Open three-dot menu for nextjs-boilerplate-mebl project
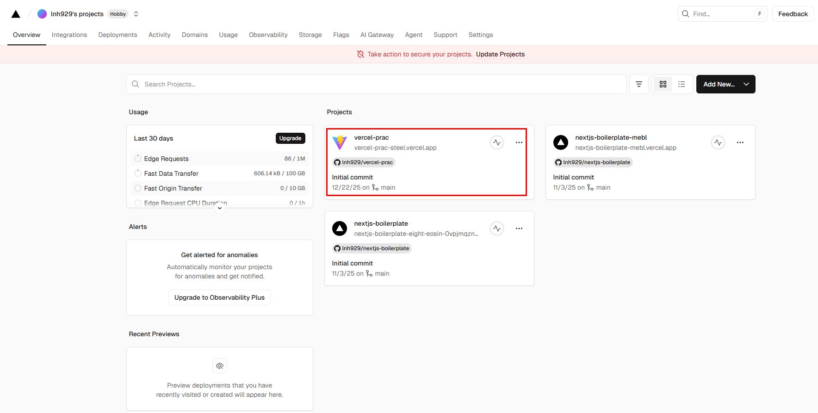This screenshot has width=818, height=413. (740, 142)
